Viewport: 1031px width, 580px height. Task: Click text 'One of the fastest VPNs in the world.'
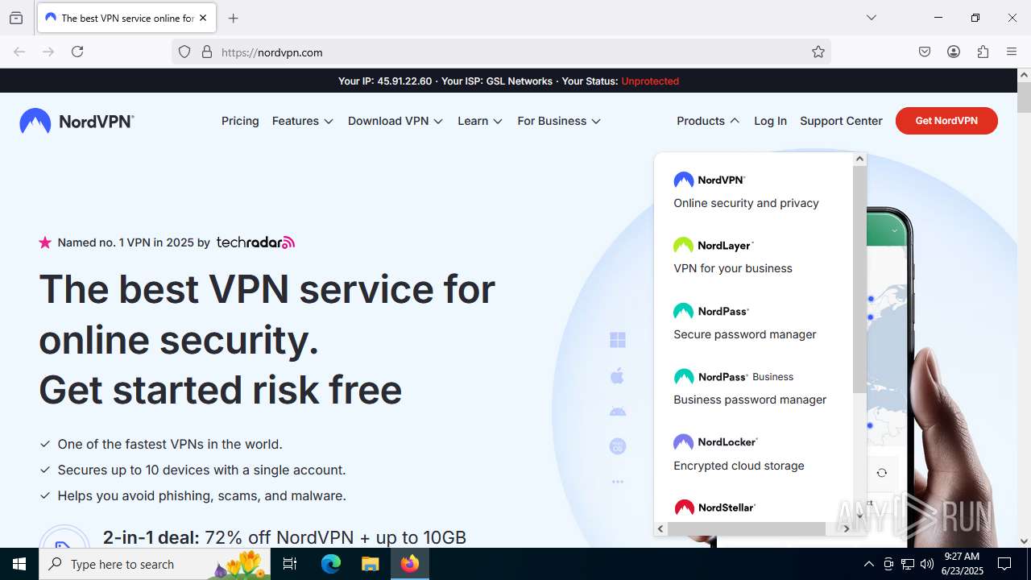[x=170, y=444]
